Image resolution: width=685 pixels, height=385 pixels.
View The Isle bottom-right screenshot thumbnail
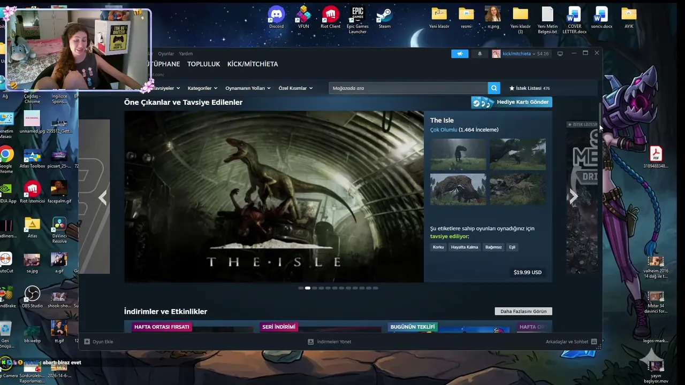pyautogui.click(x=517, y=189)
